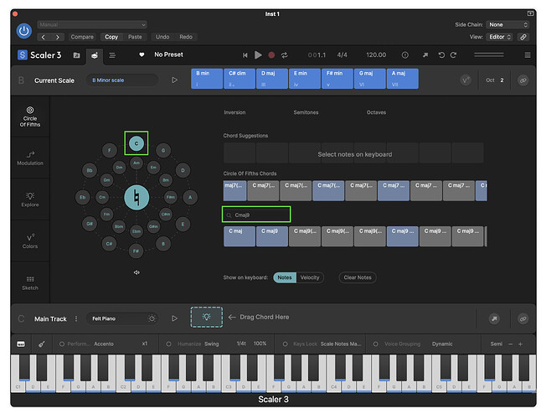Select the C note on circle of fifths
The image size is (546, 419).
pos(136,143)
